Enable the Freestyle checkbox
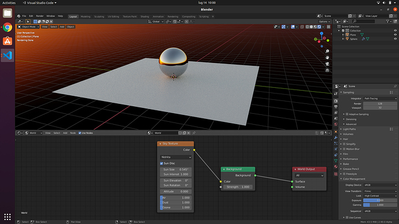This screenshot has height=224, width=399. 344,174
